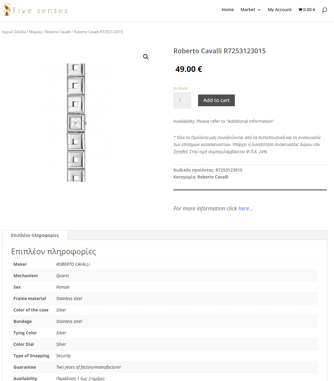Click the 49.00 € price
Image resolution: width=334 pixels, height=381 pixels.
click(189, 69)
